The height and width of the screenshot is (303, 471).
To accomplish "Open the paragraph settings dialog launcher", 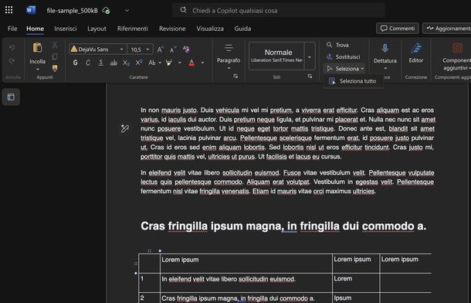I will click(x=235, y=77).
